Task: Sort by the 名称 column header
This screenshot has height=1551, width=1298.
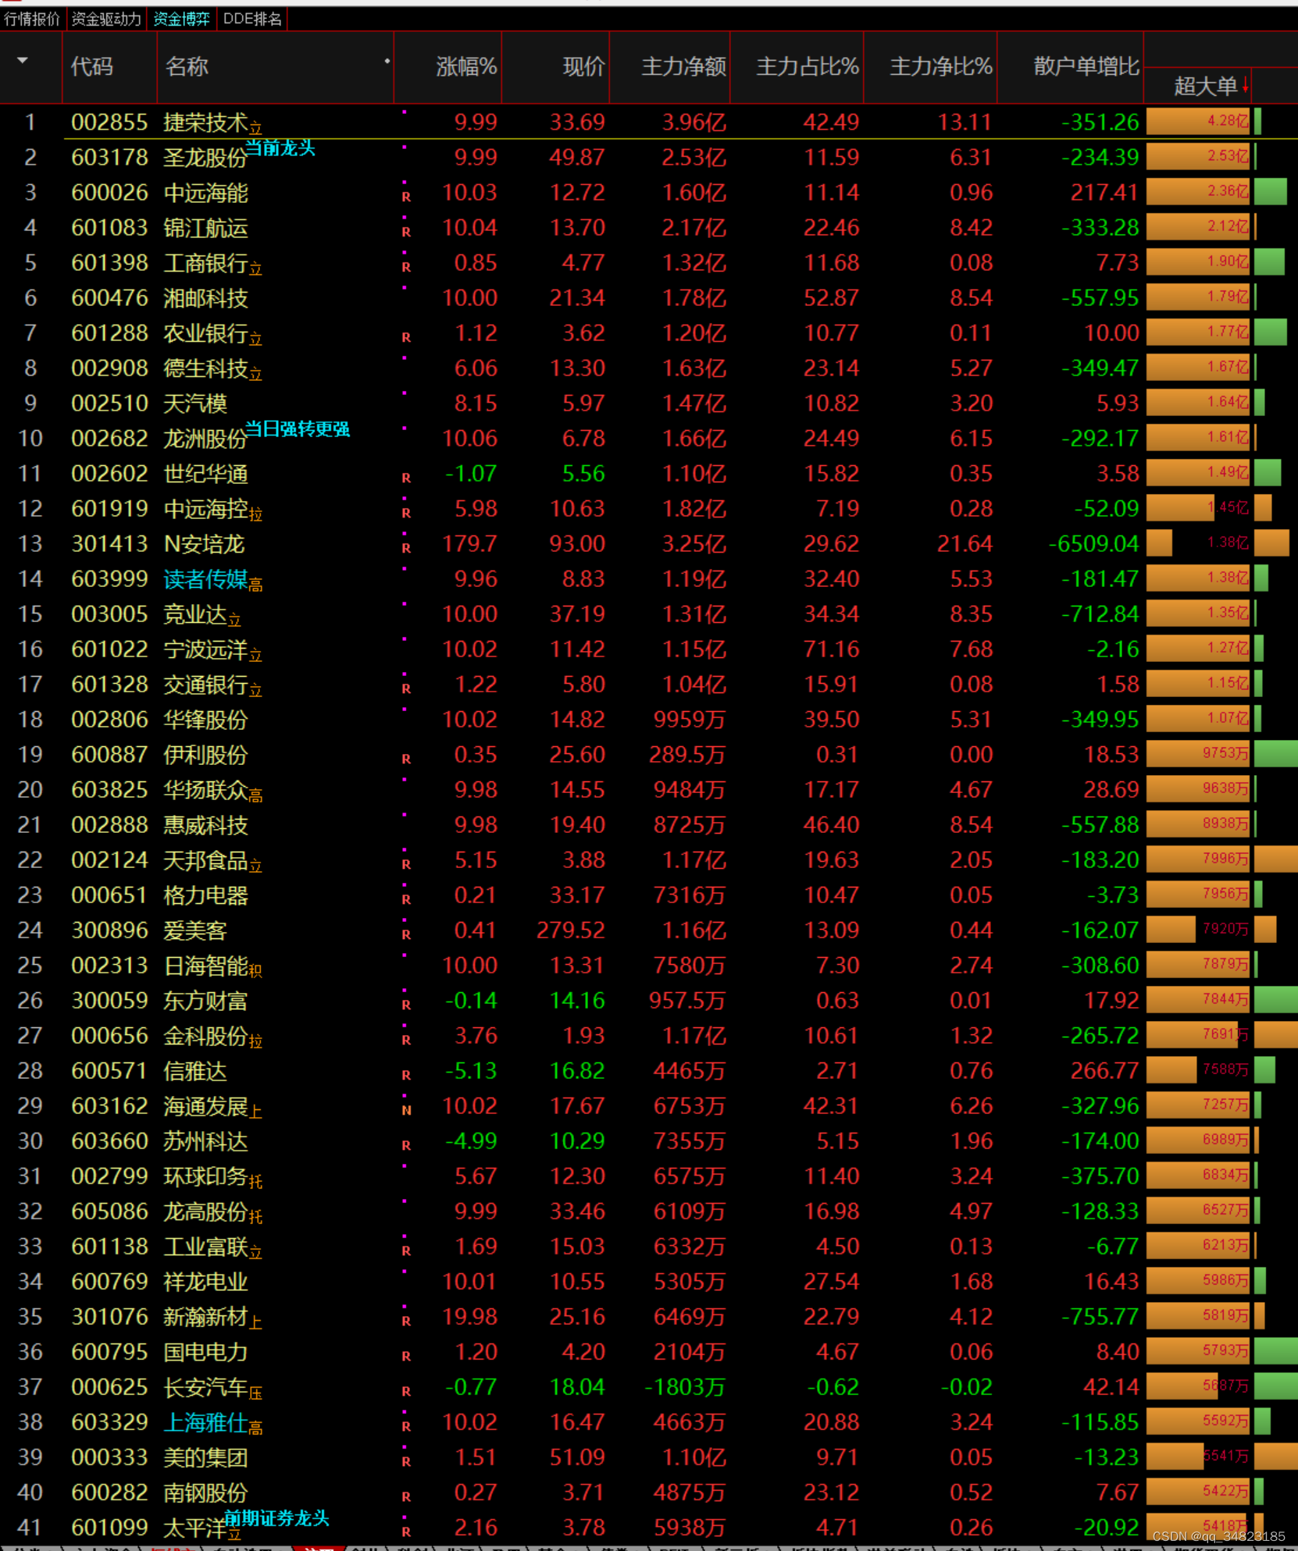Action: (187, 67)
